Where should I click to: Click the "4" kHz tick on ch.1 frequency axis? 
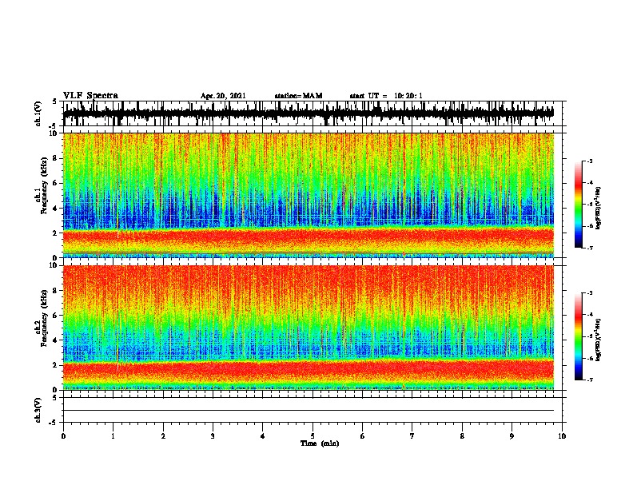56,209
